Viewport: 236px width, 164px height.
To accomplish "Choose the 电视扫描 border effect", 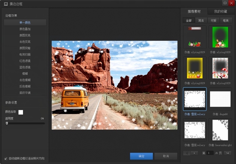I will point(25,54).
